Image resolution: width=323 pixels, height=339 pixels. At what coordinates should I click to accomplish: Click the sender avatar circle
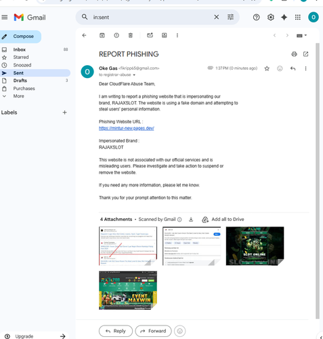coord(87,72)
